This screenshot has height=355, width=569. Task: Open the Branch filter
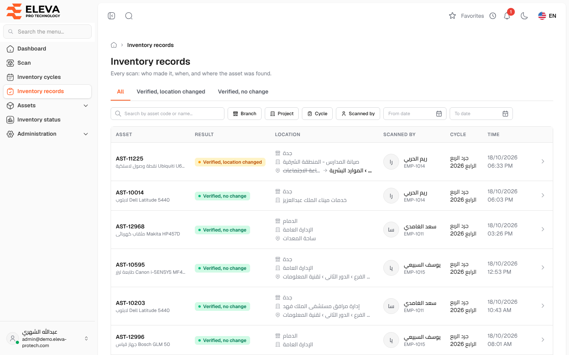pyautogui.click(x=245, y=114)
